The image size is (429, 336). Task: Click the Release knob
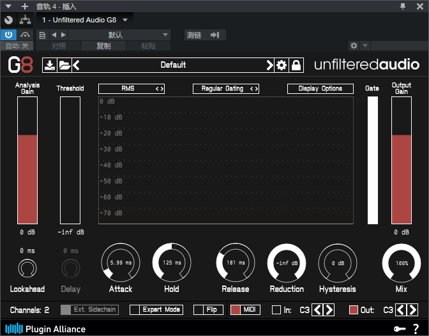[x=236, y=263]
